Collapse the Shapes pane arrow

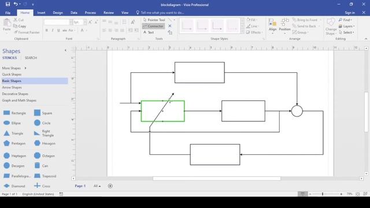(x=65, y=50)
